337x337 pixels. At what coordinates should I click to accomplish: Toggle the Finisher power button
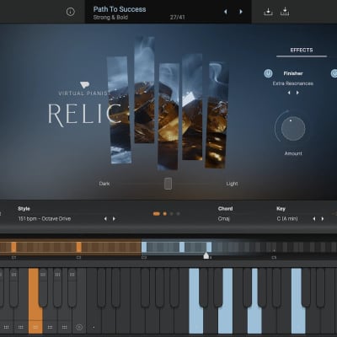tap(268, 73)
